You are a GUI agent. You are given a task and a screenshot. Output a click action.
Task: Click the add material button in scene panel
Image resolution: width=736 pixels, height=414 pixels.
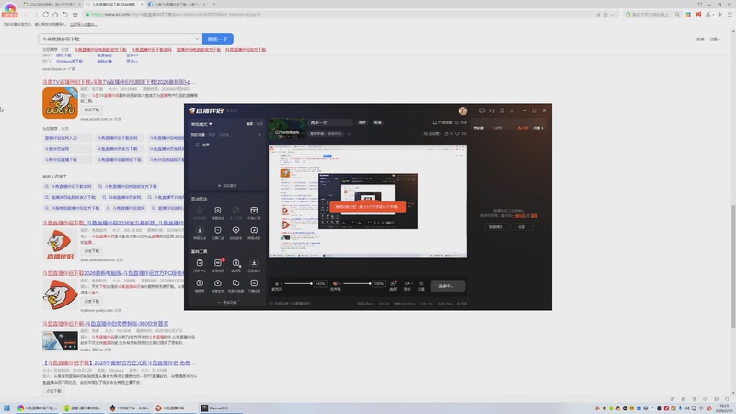[x=227, y=186]
